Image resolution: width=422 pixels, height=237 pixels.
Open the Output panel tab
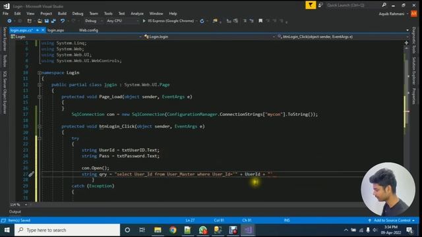(x=15, y=212)
